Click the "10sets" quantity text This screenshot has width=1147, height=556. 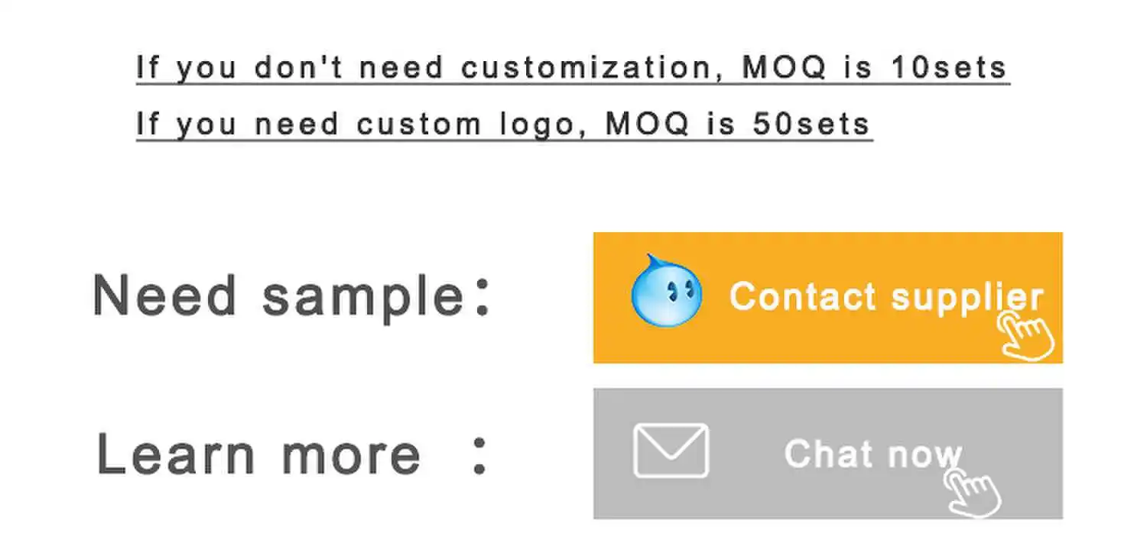click(x=949, y=68)
